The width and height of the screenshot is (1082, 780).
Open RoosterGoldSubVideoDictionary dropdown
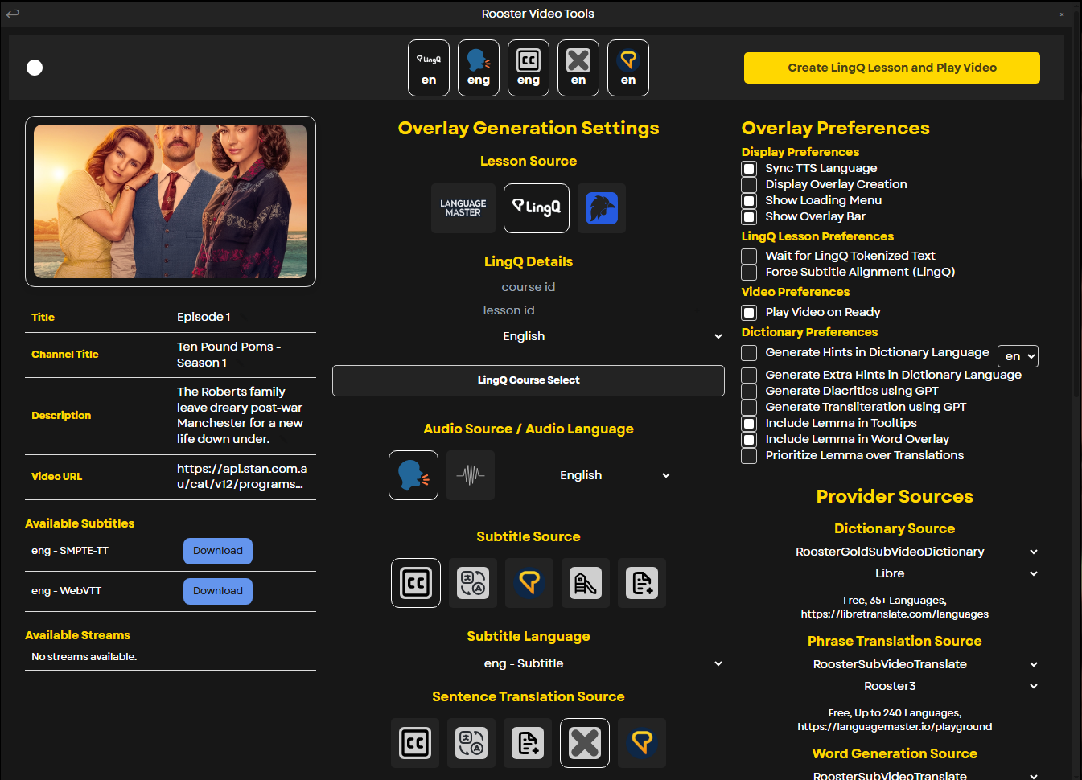point(895,552)
